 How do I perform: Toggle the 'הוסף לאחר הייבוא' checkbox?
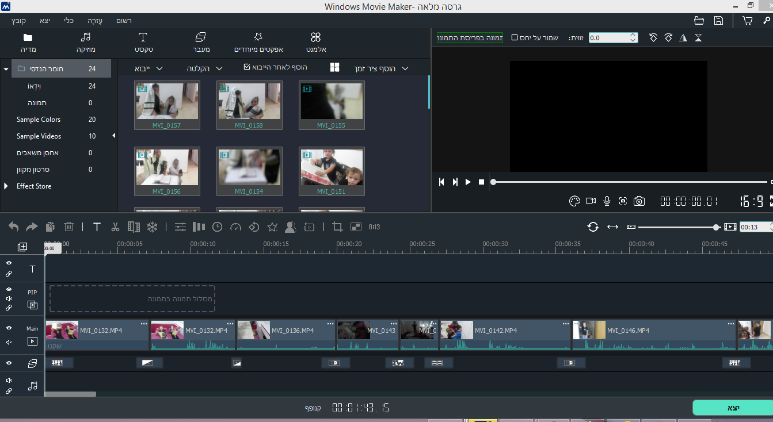click(x=247, y=67)
